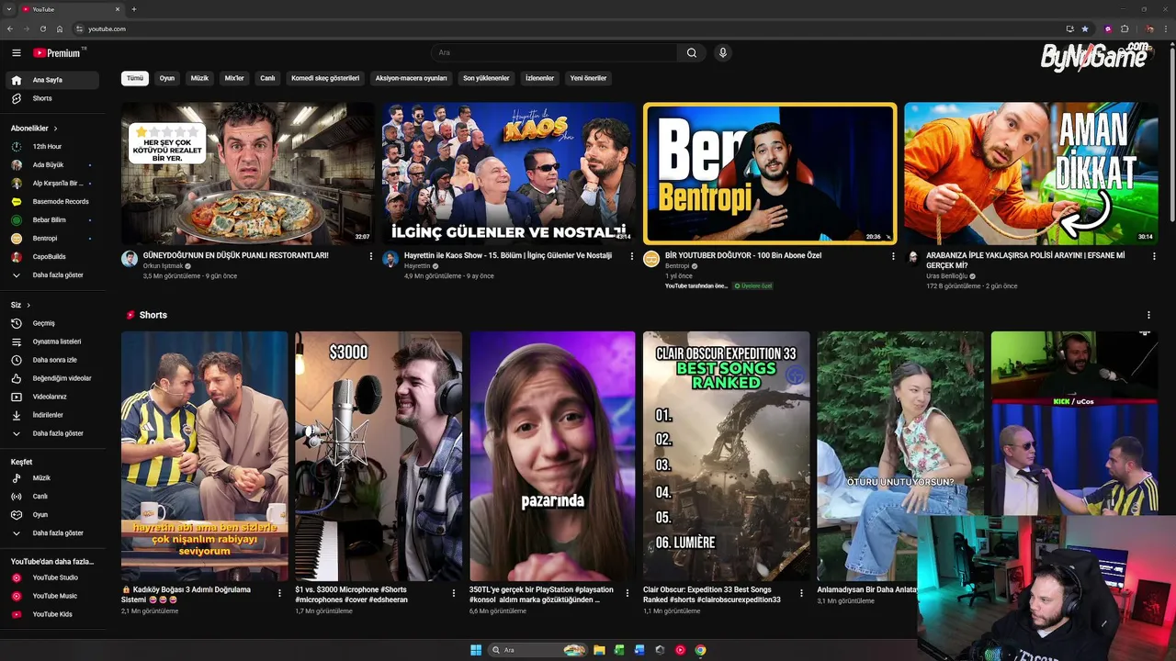Select the Mix'ler filter chip
This screenshot has width=1176, height=661.
(x=234, y=78)
